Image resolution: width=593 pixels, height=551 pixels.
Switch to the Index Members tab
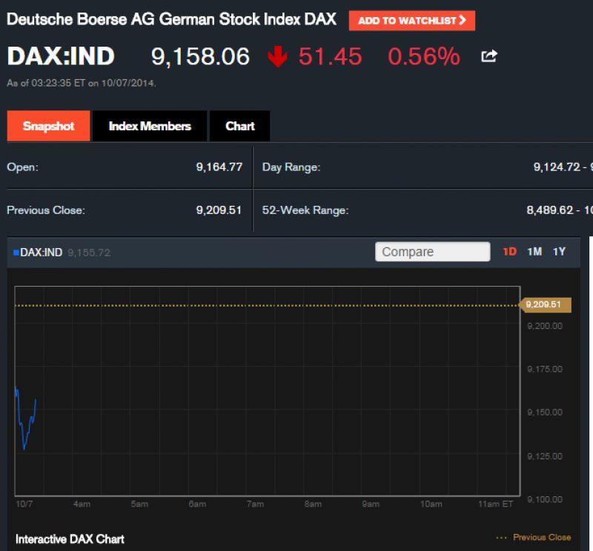tap(150, 126)
